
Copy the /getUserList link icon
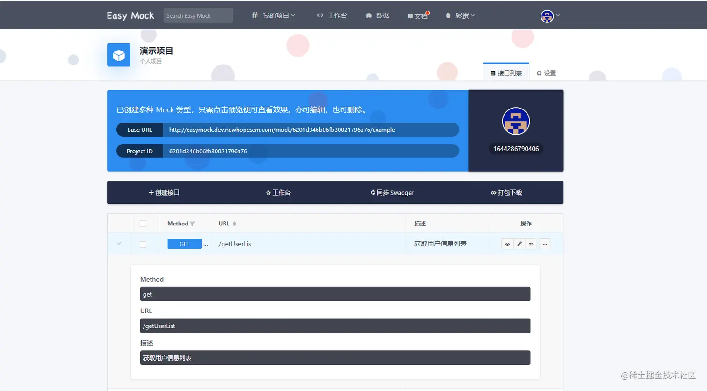pos(531,244)
